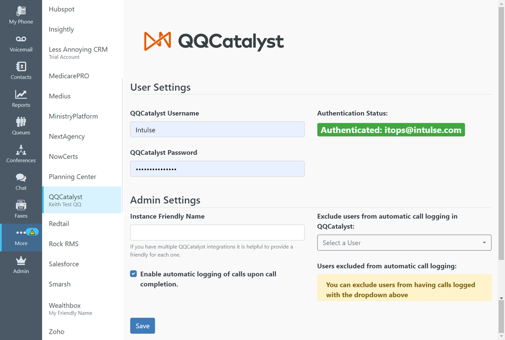The width and height of the screenshot is (505, 340).
Task: Open the Select a User dropdown
Action: coord(404,243)
